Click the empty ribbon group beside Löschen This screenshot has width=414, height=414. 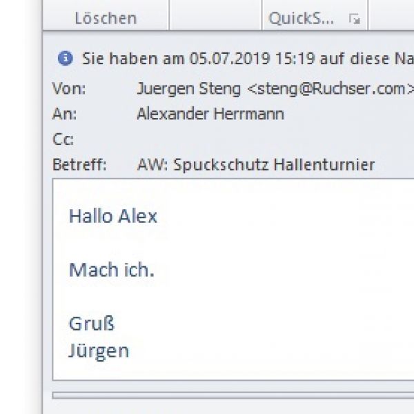(x=215, y=15)
